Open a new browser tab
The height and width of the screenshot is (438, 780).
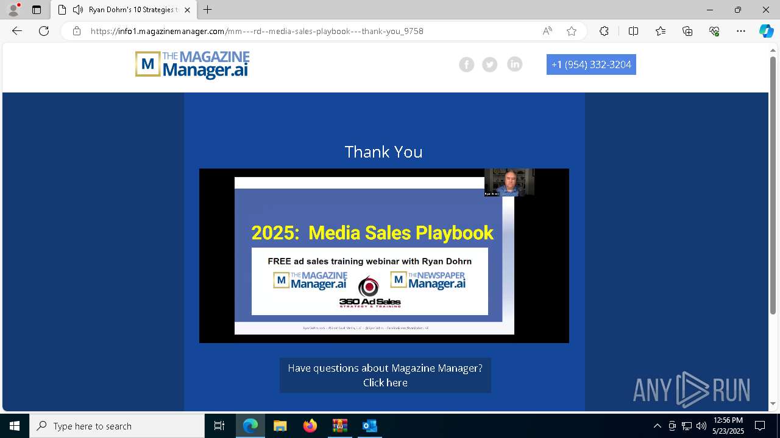pos(208,10)
